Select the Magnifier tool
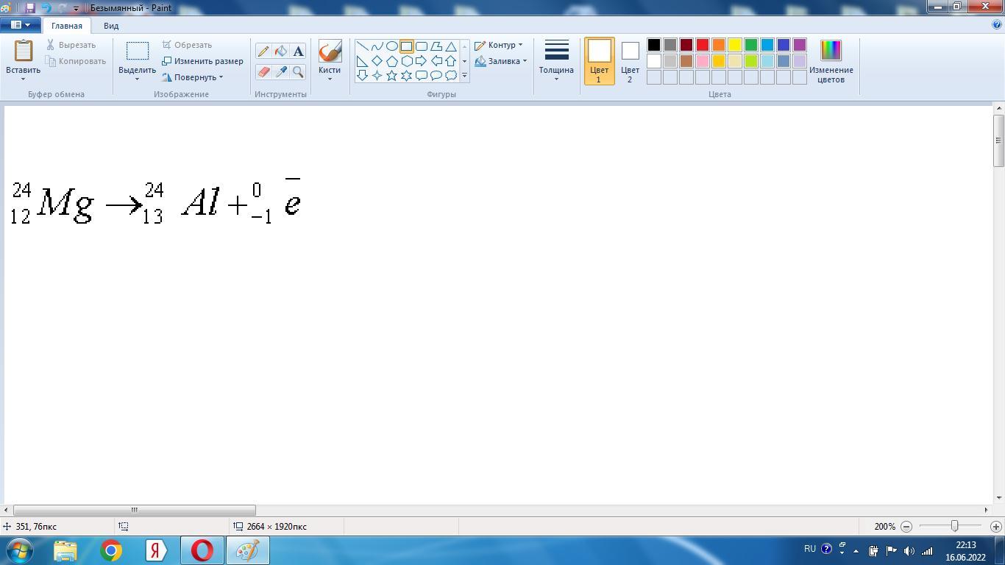This screenshot has height=565, width=1005. pyautogui.click(x=298, y=71)
